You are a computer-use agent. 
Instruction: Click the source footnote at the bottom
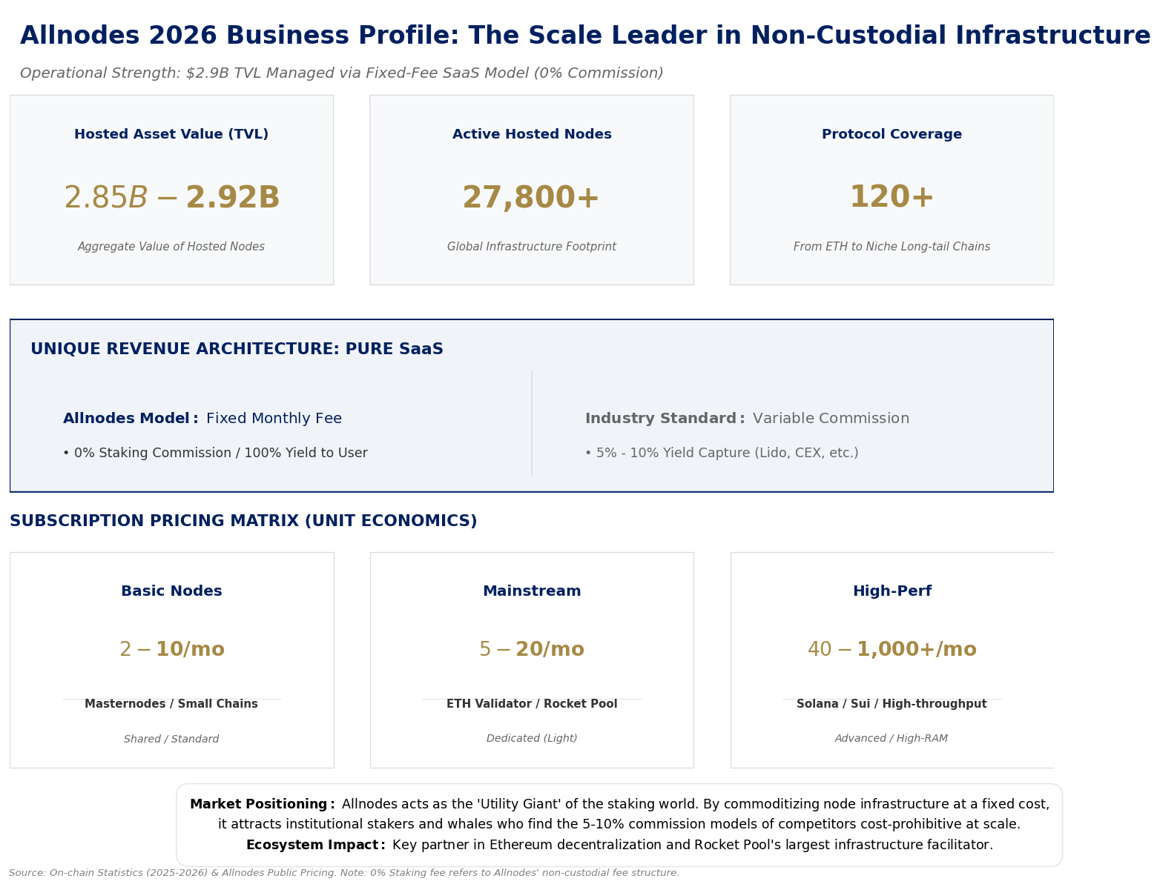pos(344,873)
